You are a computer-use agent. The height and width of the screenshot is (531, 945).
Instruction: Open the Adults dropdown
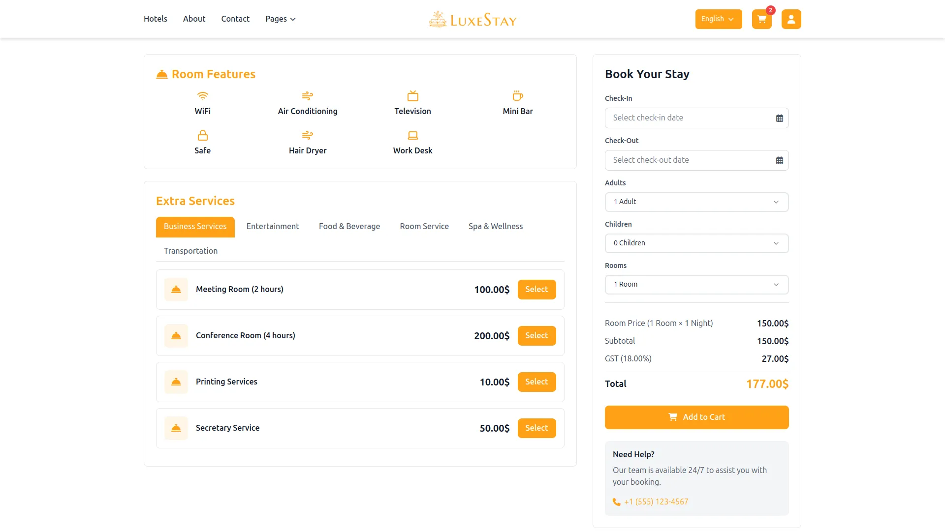(x=696, y=202)
